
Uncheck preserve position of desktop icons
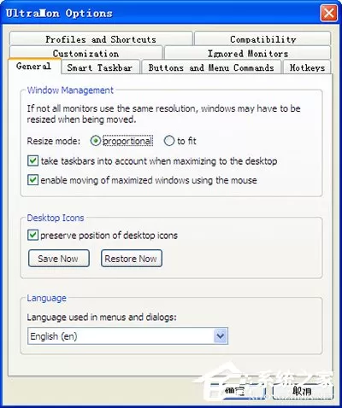tap(32, 236)
